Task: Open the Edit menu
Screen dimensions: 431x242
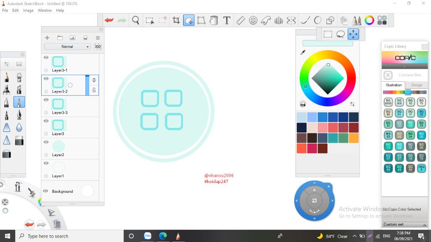Action: click(16, 11)
